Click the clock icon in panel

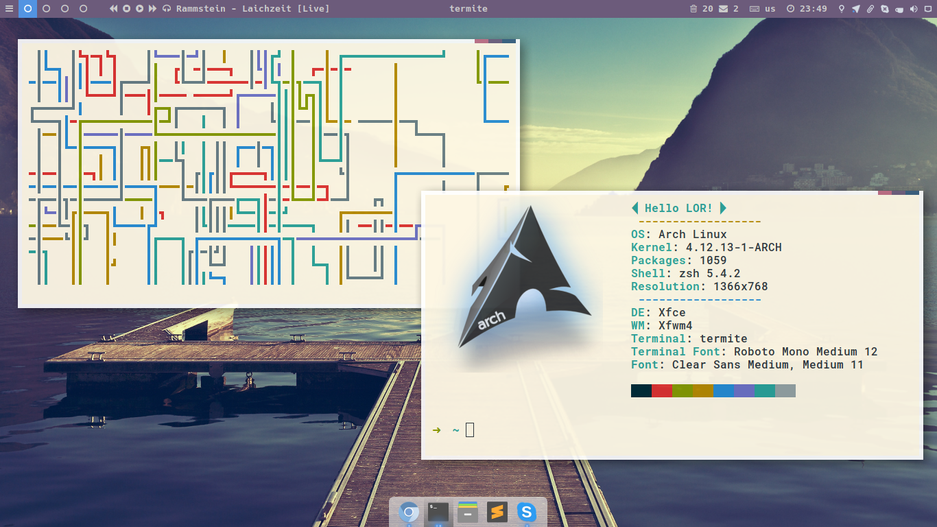[790, 9]
